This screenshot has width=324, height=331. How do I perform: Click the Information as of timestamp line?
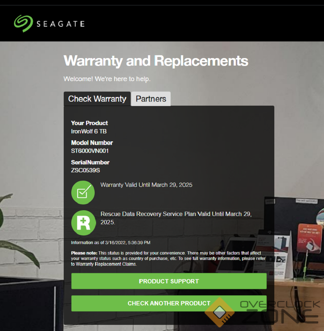point(111,243)
